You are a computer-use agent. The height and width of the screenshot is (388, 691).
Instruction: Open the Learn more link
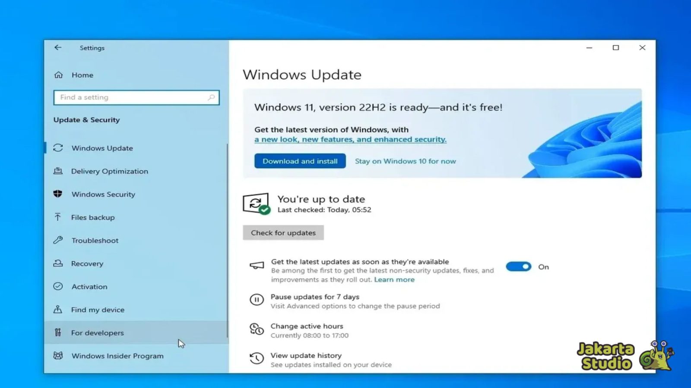click(394, 279)
